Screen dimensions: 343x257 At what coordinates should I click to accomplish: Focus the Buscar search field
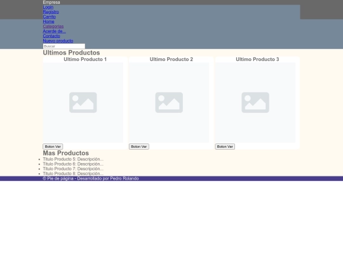click(64, 46)
